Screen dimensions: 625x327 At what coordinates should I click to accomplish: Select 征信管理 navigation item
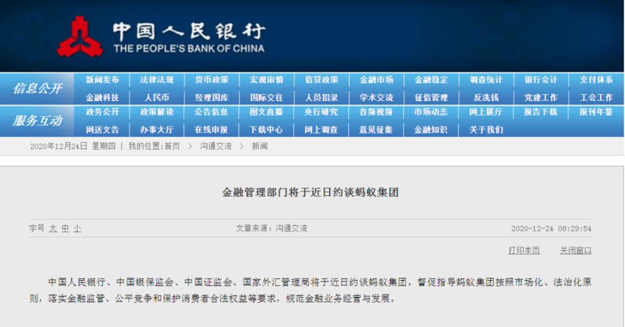pyautogui.click(x=431, y=97)
